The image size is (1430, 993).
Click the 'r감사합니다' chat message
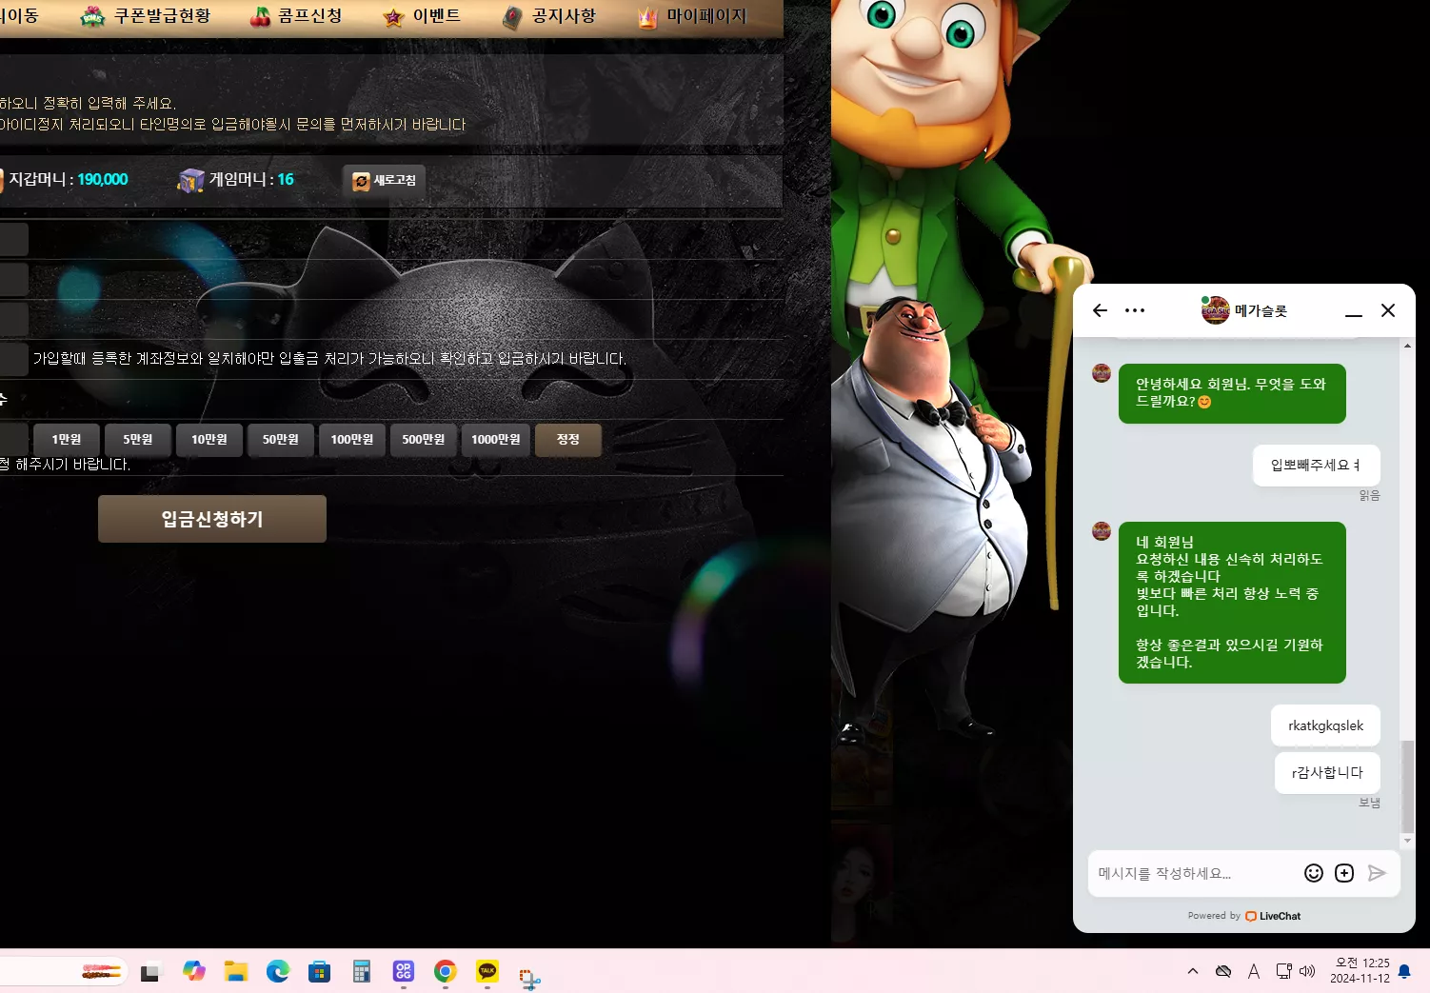[1327, 772]
